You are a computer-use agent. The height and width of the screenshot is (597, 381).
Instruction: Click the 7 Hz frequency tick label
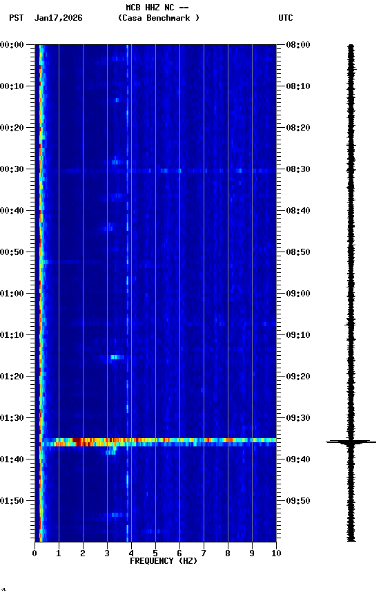coord(204,553)
